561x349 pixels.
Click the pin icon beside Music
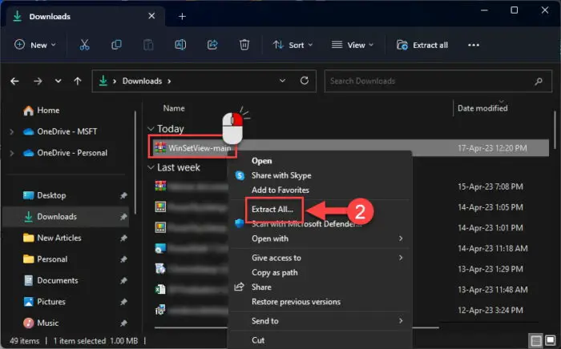click(x=123, y=323)
